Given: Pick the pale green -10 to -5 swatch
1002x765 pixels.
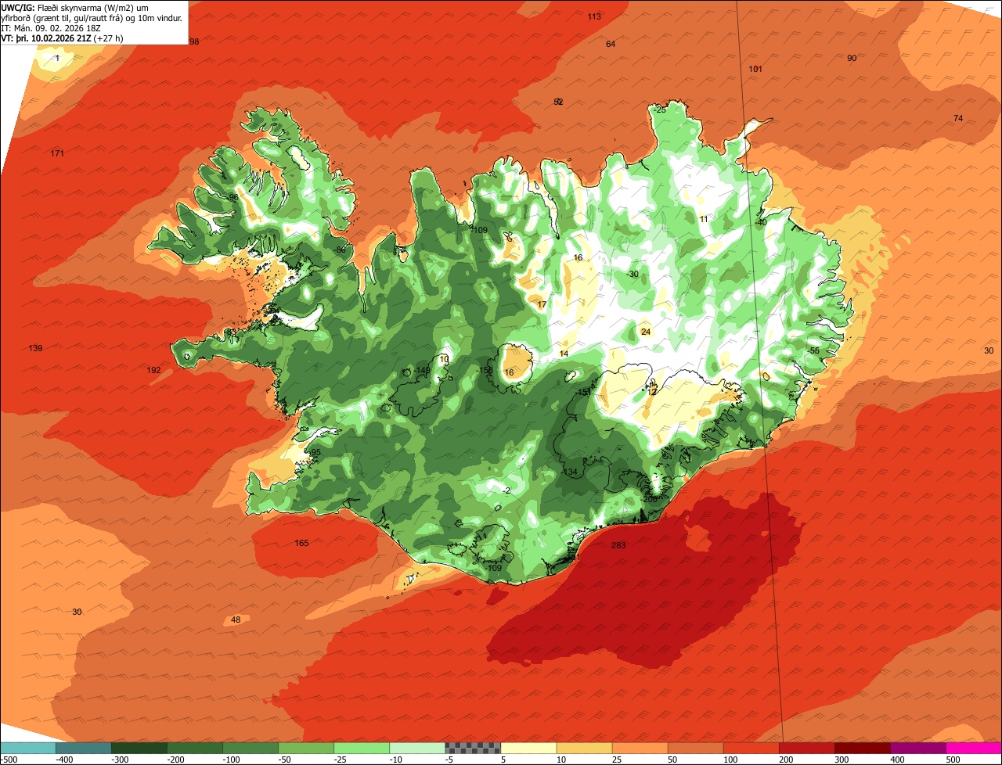Looking at the screenshot, I should [x=416, y=748].
